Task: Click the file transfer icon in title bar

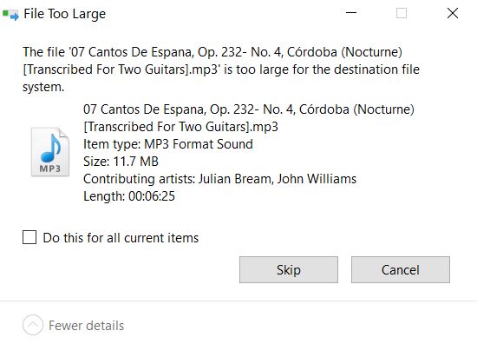Action: pyautogui.click(x=10, y=14)
